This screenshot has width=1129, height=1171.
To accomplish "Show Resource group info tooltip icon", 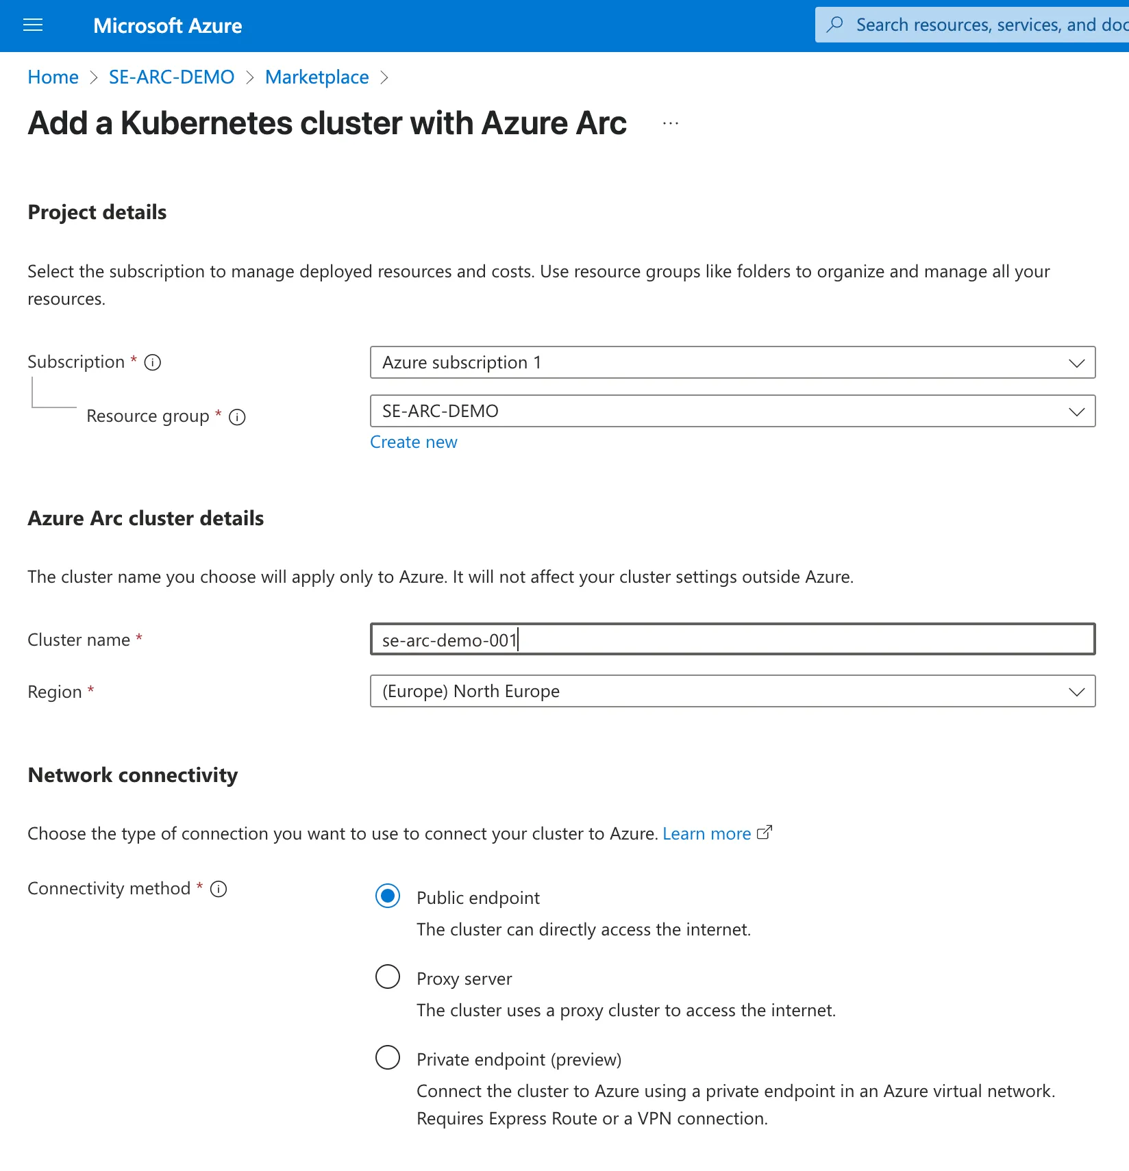I will point(237,417).
